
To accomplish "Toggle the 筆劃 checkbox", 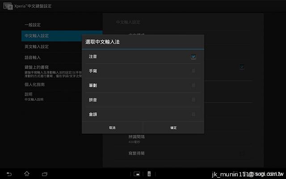I will [x=193, y=85].
